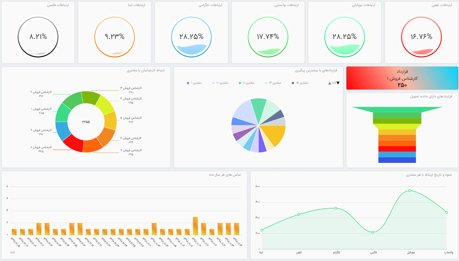The width and height of the screenshot is (459, 261).
Task: Click the donut center total ۲۶۵۵
Action: (x=86, y=122)
